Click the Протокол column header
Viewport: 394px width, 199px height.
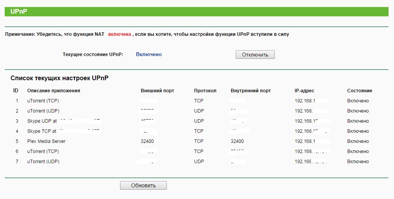point(205,91)
